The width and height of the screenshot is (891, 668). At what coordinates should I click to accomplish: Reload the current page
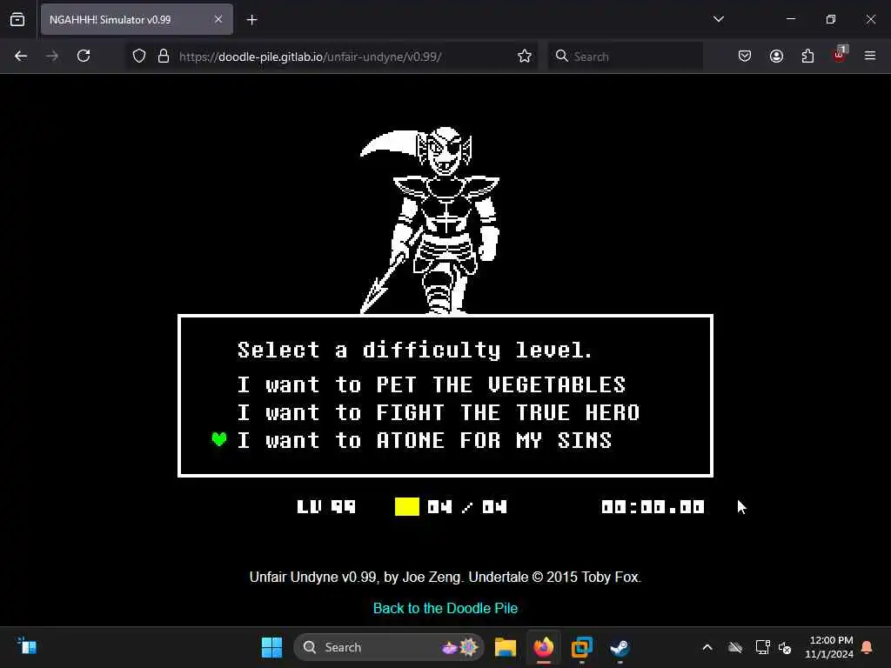84,56
